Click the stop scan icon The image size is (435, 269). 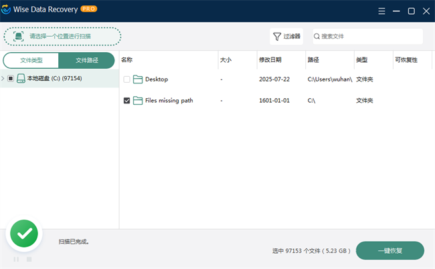point(29,259)
